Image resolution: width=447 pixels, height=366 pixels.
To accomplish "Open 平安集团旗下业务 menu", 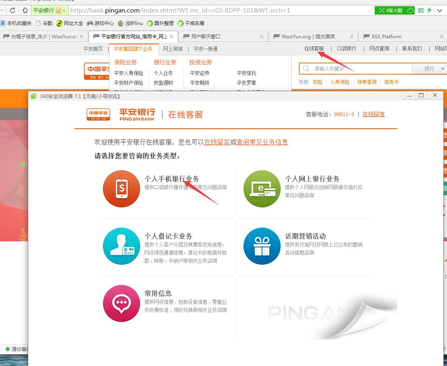I will point(133,49).
